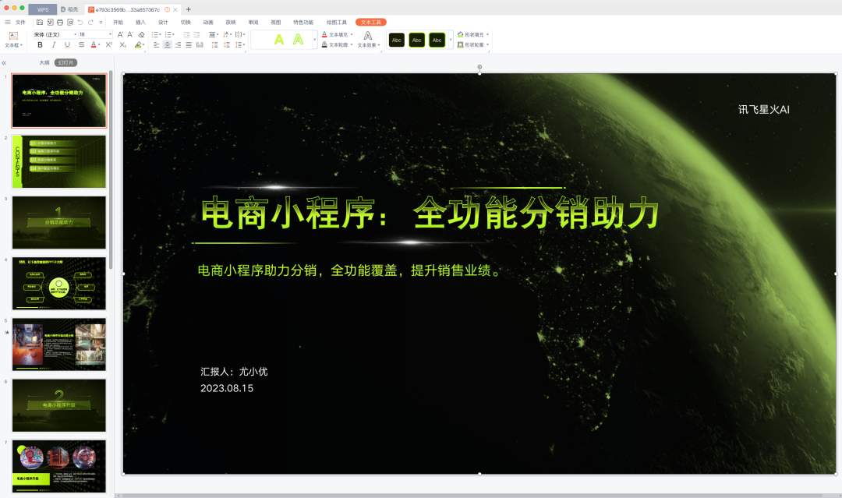Screen dimensions: 842x498
Task: Toggle center text alignment
Action: 167,44
